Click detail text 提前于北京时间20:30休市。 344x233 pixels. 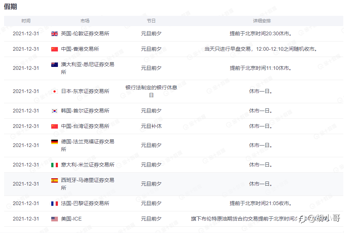click(261, 33)
